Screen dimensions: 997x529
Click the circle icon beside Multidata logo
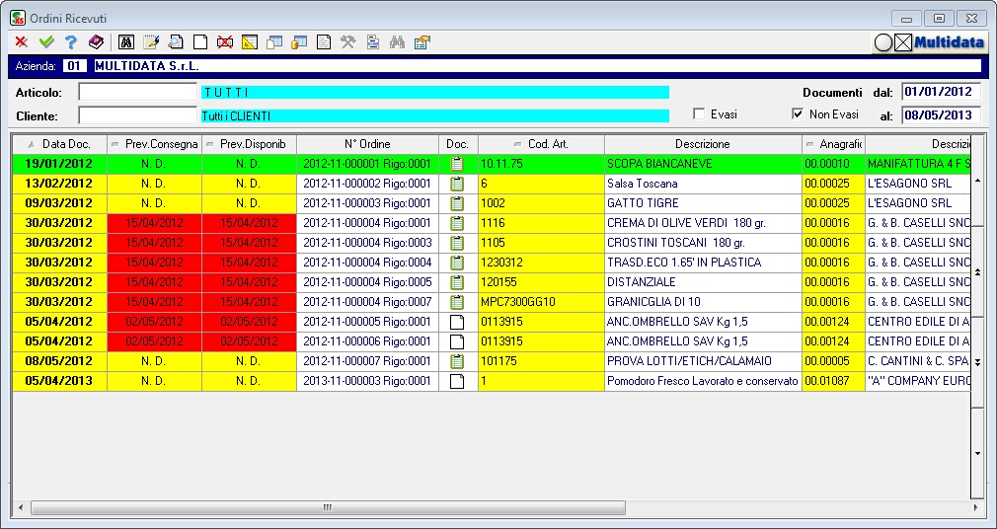coord(883,42)
